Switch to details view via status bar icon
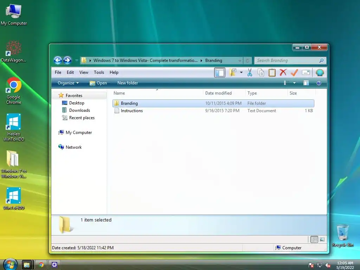 [x=314, y=239]
